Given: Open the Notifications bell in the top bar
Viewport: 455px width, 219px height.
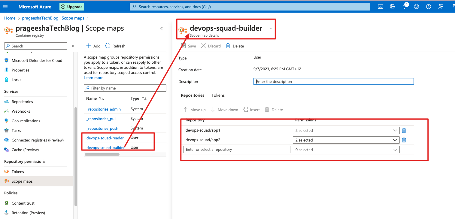Looking at the screenshot, I should pyautogui.click(x=405, y=6).
